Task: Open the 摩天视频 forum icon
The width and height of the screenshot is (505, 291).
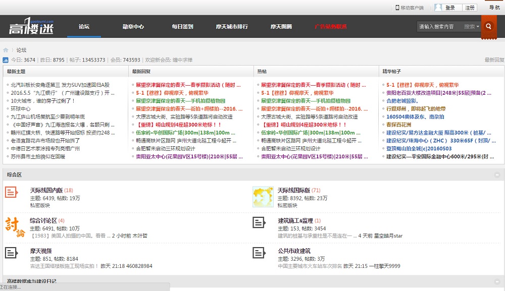Action: click(12, 253)
